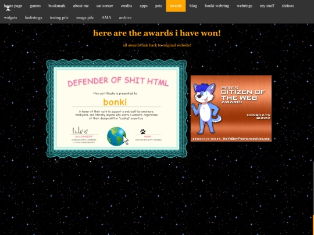Open the testing pile link
The image size is (314, 235).
59,17
